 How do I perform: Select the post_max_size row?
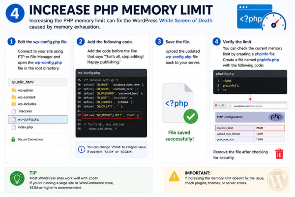[x=250, y=139]
